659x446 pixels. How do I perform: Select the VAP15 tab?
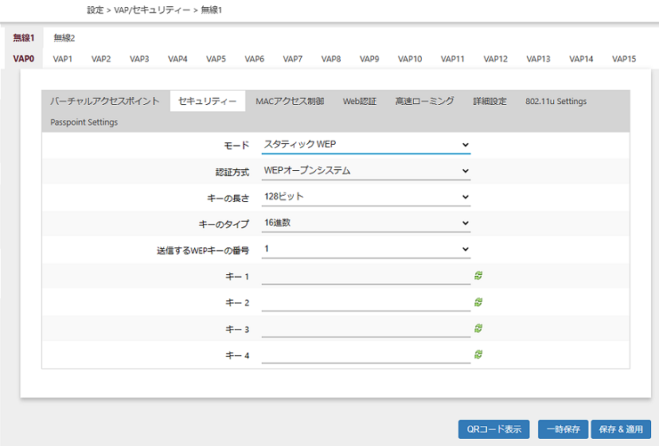pos(624,59)
